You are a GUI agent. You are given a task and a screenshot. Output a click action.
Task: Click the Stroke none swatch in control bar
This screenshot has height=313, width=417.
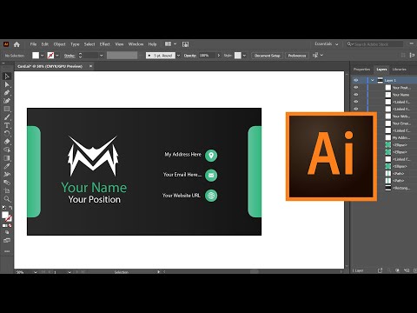pyautogui.click(x=50, y=56)
